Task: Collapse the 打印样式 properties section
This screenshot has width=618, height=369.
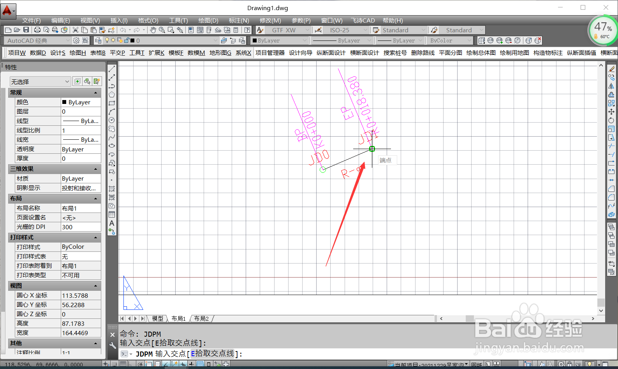Action: click(96, 237)
